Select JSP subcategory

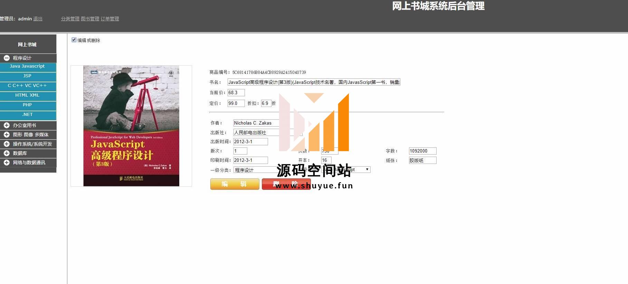[28, 76]
